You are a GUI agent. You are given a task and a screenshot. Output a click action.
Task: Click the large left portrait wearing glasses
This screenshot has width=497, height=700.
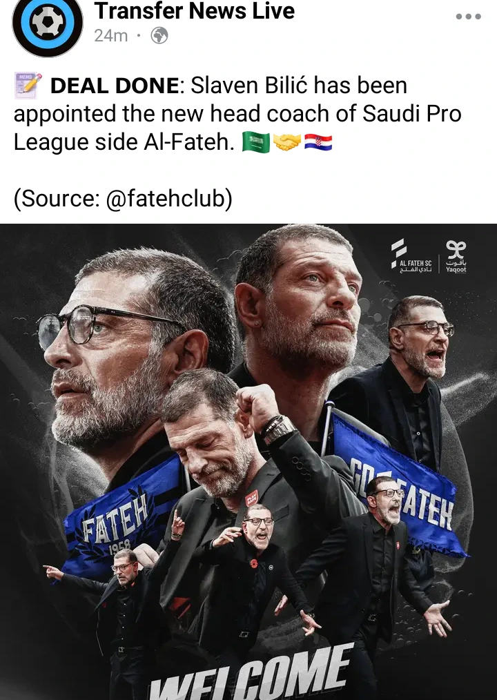(x=134, y=353)
